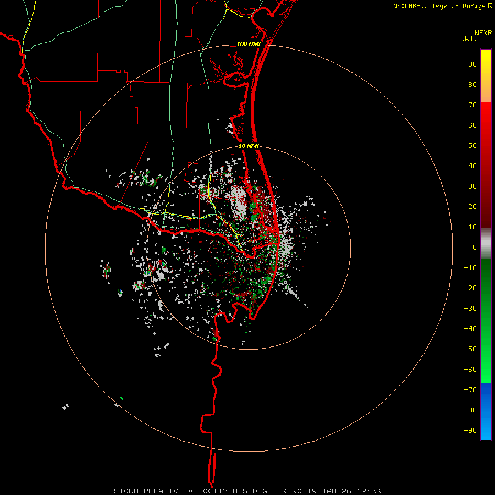
Task: Click the 80 value on the velocity scale
Action: 472,85
